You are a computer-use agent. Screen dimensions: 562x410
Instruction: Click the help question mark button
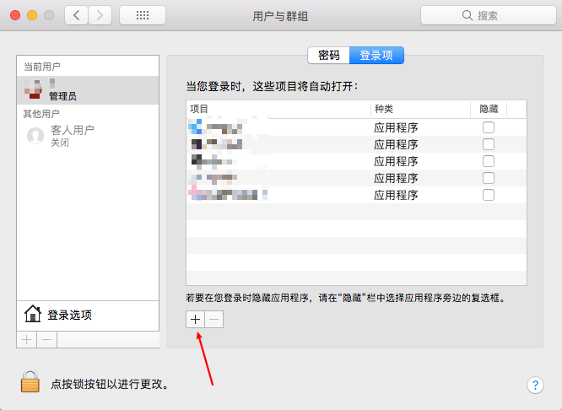[x=535, y=385]
